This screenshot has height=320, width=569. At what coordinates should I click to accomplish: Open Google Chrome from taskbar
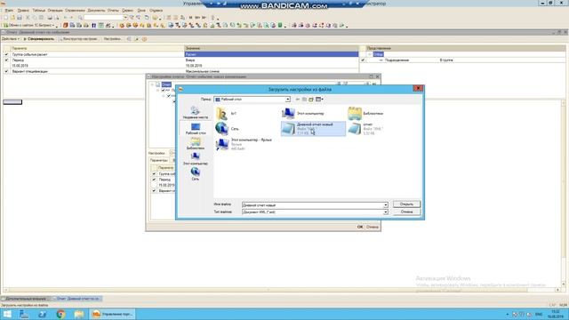(60, 314)
